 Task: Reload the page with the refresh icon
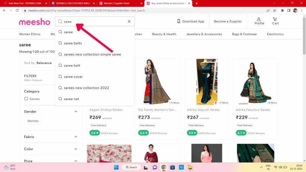click(x=17, y=10)
